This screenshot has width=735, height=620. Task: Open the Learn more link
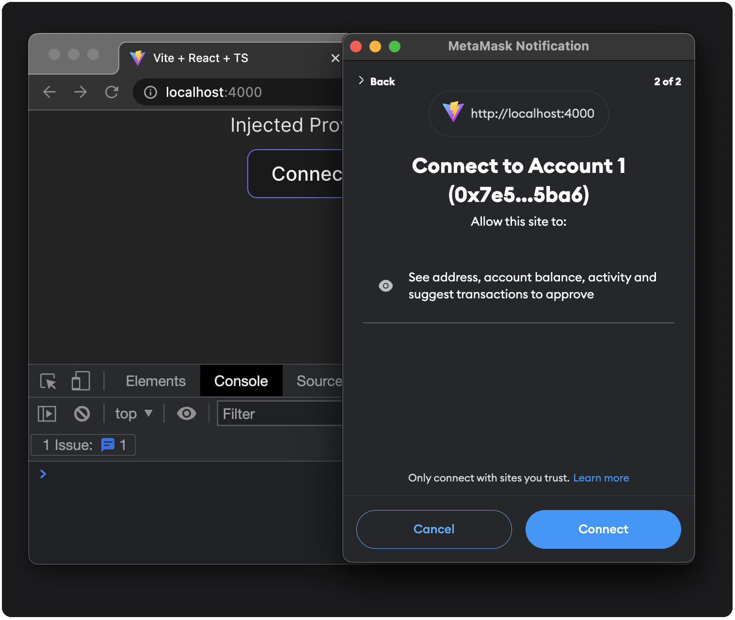tap(601, 478)
